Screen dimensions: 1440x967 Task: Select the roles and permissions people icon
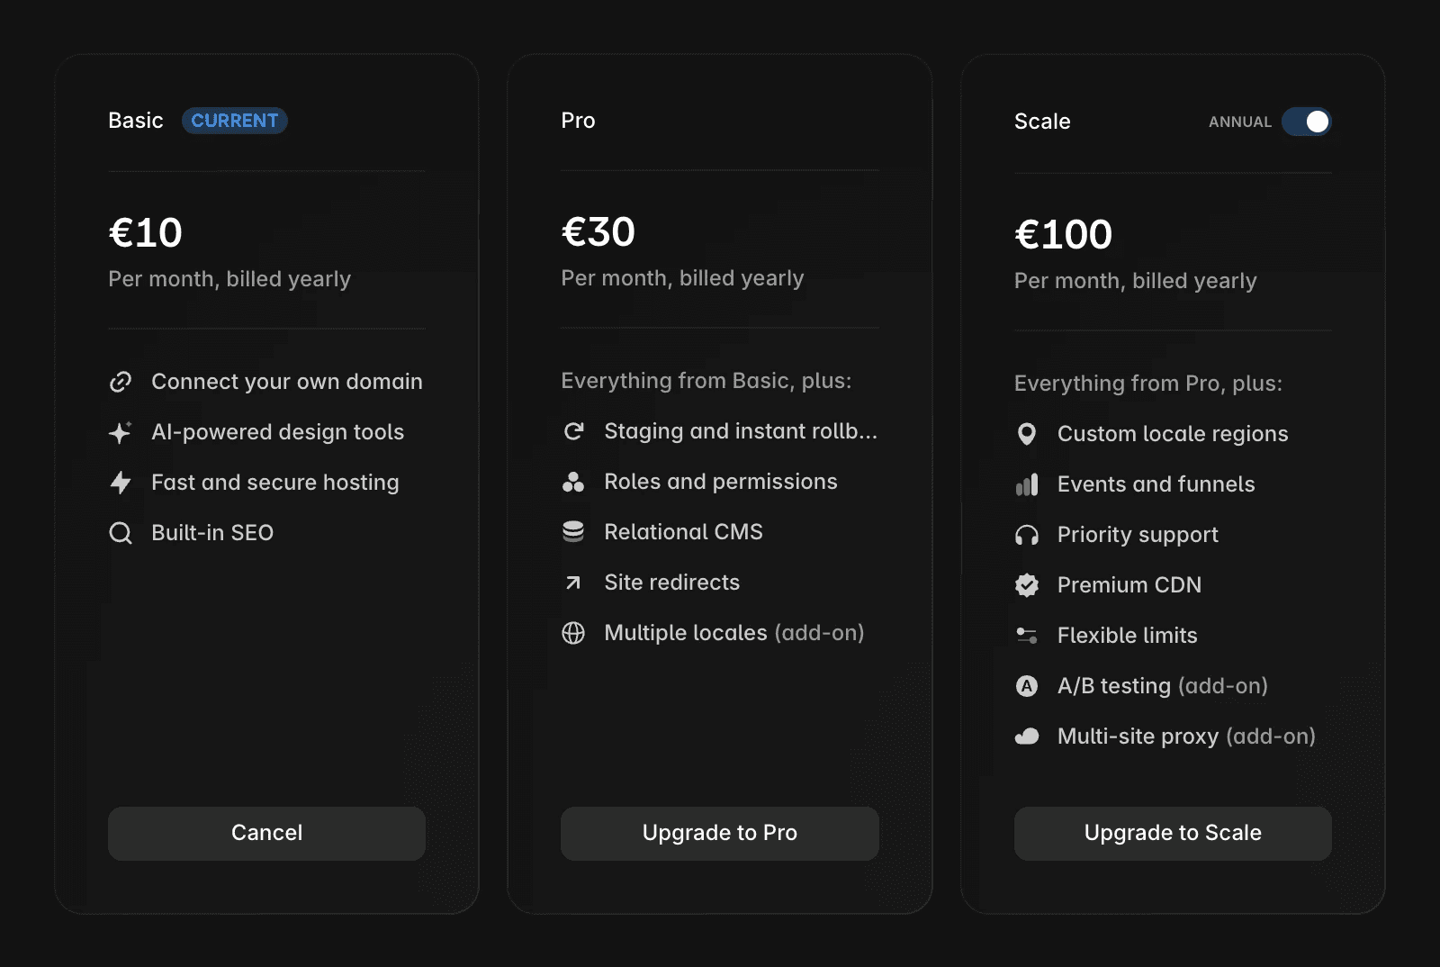(x=574, y=482)
